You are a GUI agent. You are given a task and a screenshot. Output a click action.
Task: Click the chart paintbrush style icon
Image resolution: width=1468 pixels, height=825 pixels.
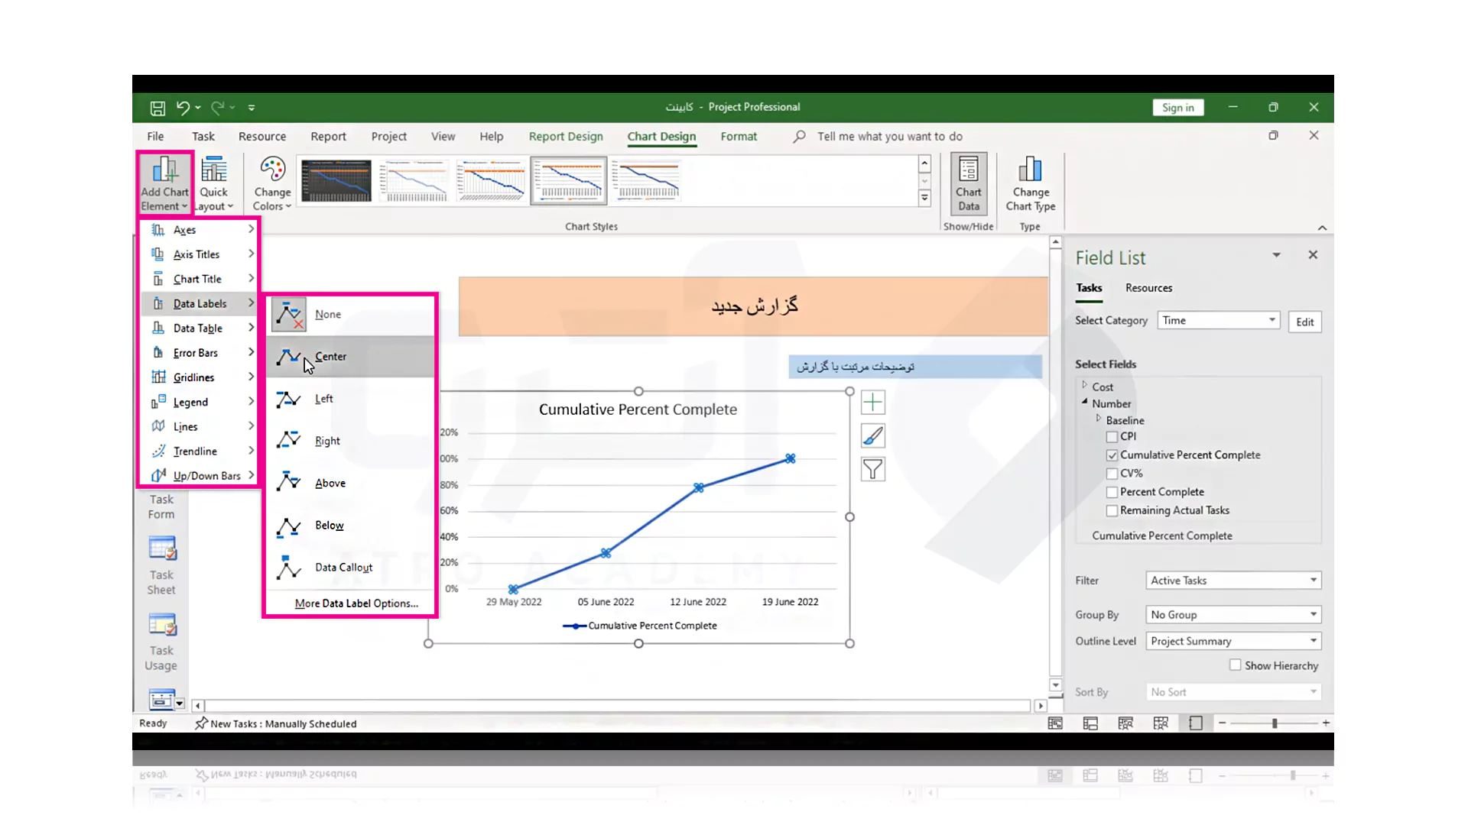873,435
